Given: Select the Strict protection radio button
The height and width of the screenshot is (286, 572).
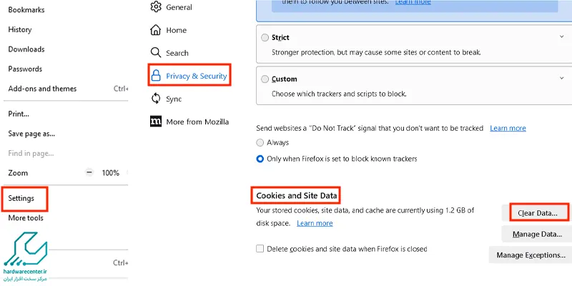Looking at the screenshot, I should click(265, 38).
